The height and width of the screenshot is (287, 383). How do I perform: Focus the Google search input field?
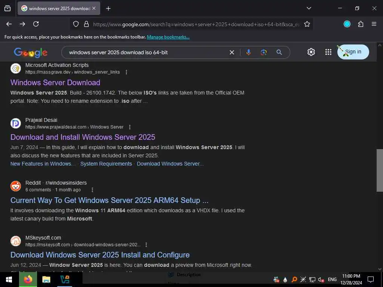147,52
